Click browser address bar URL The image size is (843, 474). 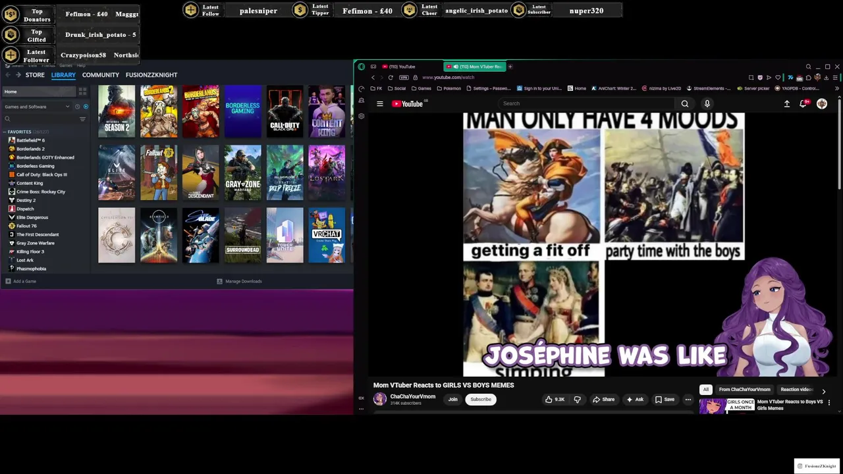click(448, 77)
